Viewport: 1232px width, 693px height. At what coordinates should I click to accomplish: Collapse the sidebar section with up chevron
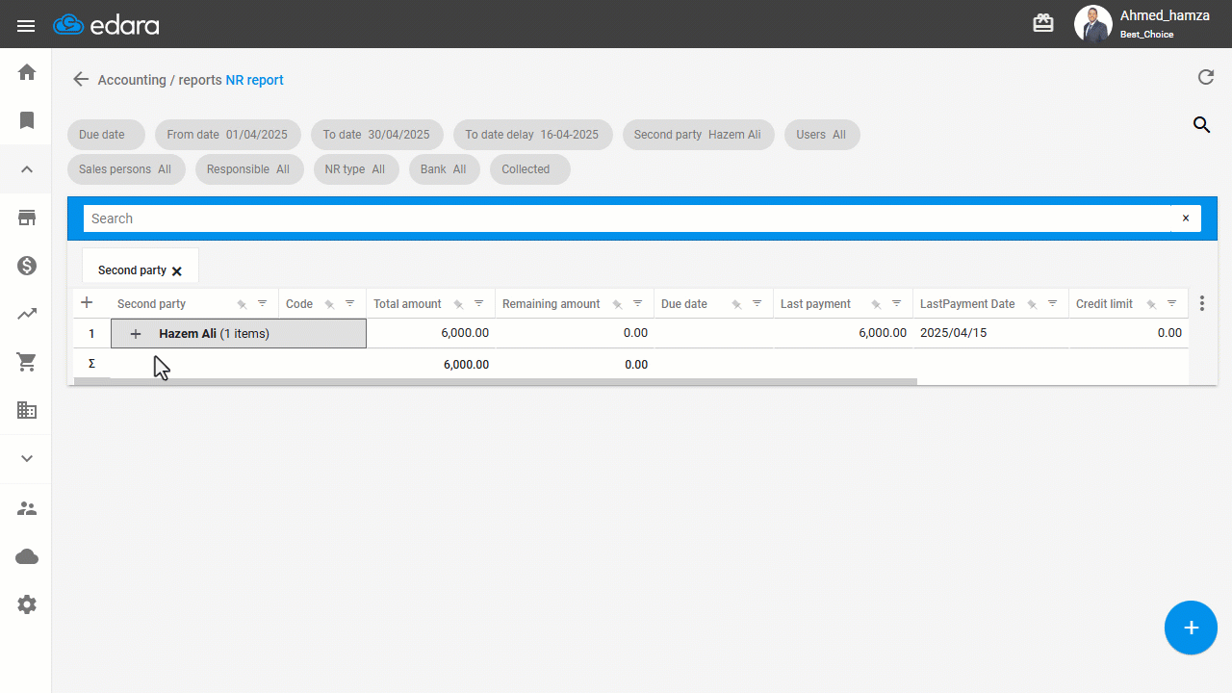pyautogui.click(x=27, y=169)
